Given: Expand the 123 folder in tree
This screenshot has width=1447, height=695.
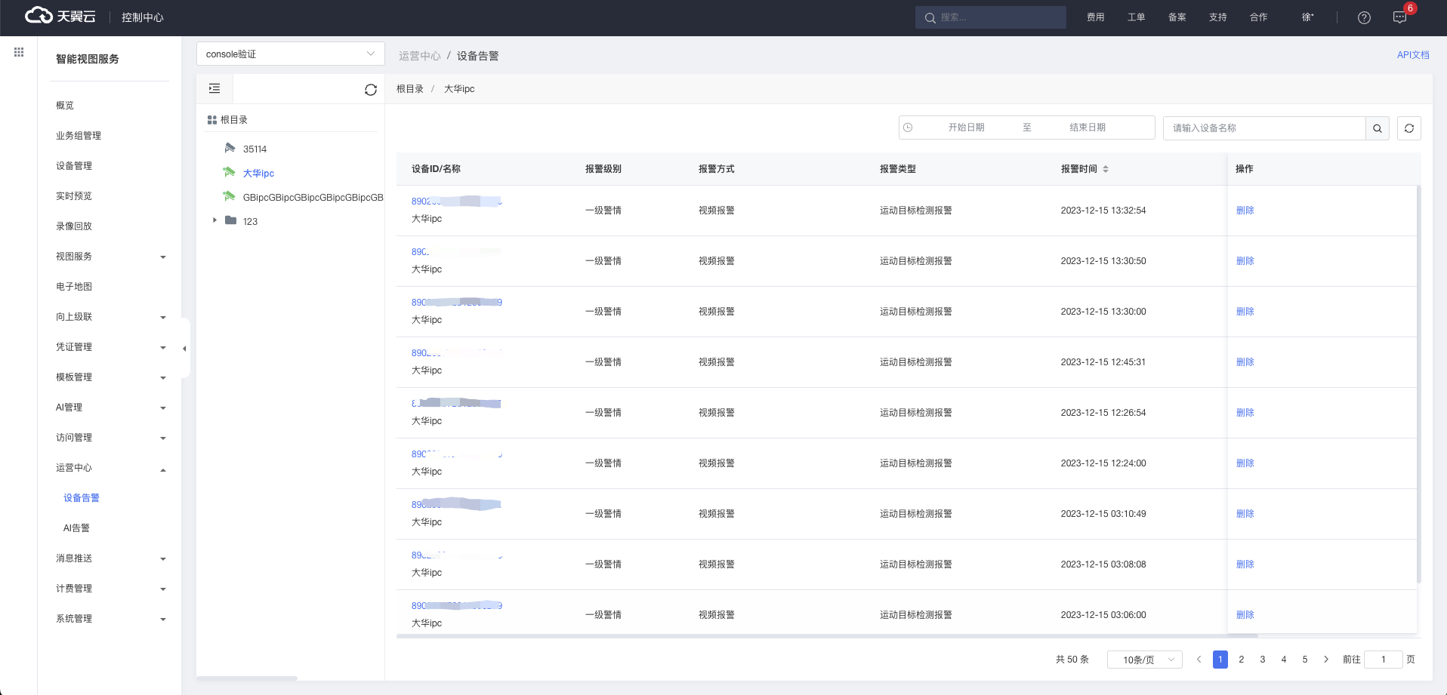Looking at the screenshot, I should pyautogui.click(x=214, y=220).
